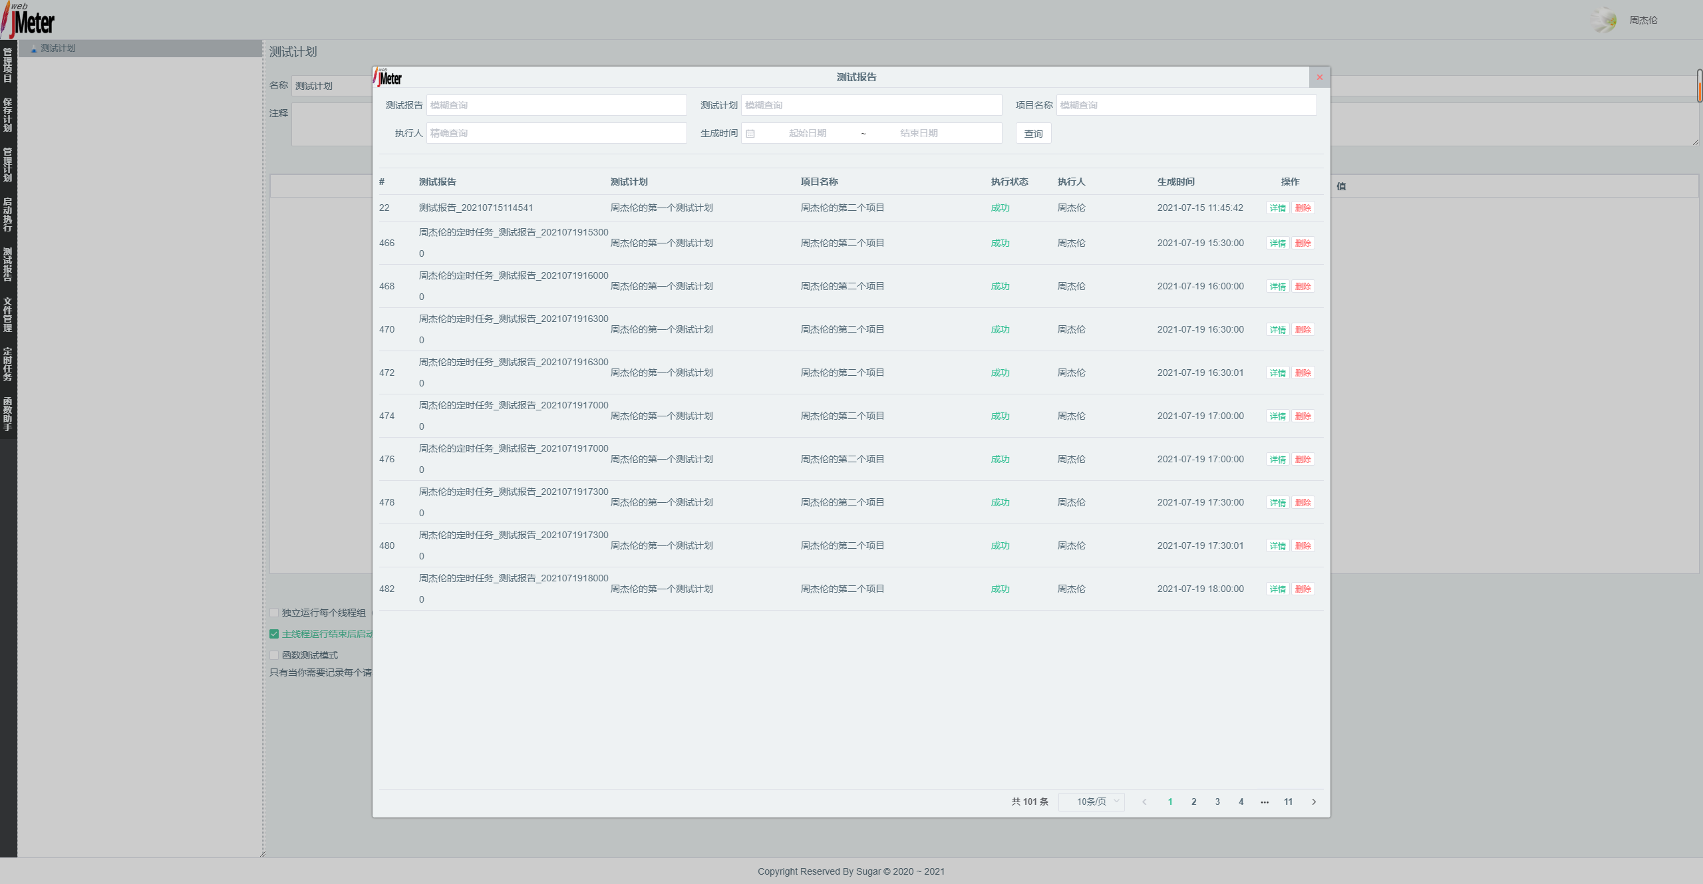Click the 查询 query button
Image resolution: width=1703 pixels, height=884 pixels.
click(1032, 133)
